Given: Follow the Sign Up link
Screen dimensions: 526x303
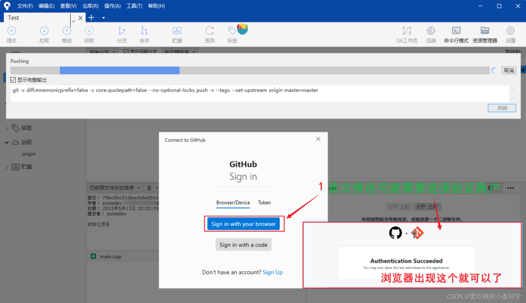Looking at the screenshot, I should pos(272,272).
